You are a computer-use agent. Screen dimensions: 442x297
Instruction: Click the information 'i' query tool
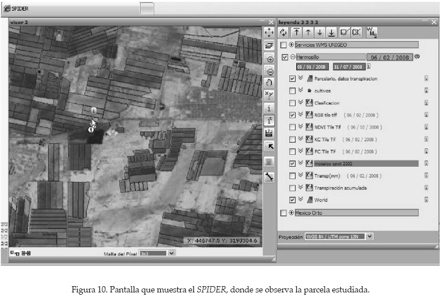(x=270, y=107)
